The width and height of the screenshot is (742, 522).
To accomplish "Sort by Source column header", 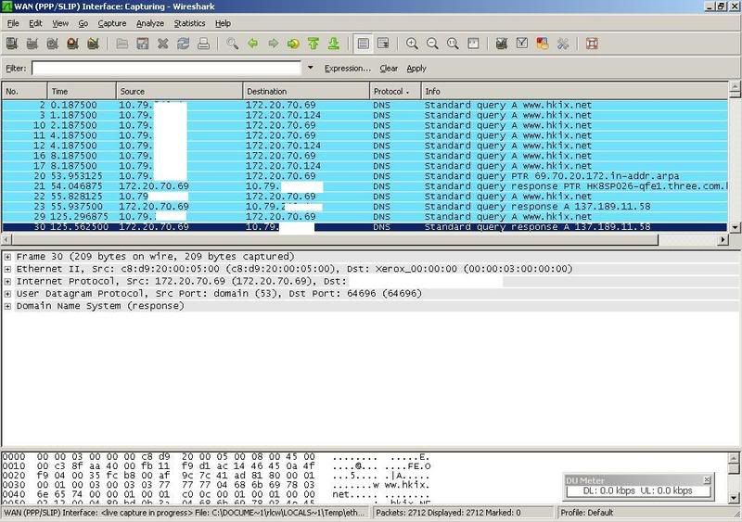I will tap(179, 91).
